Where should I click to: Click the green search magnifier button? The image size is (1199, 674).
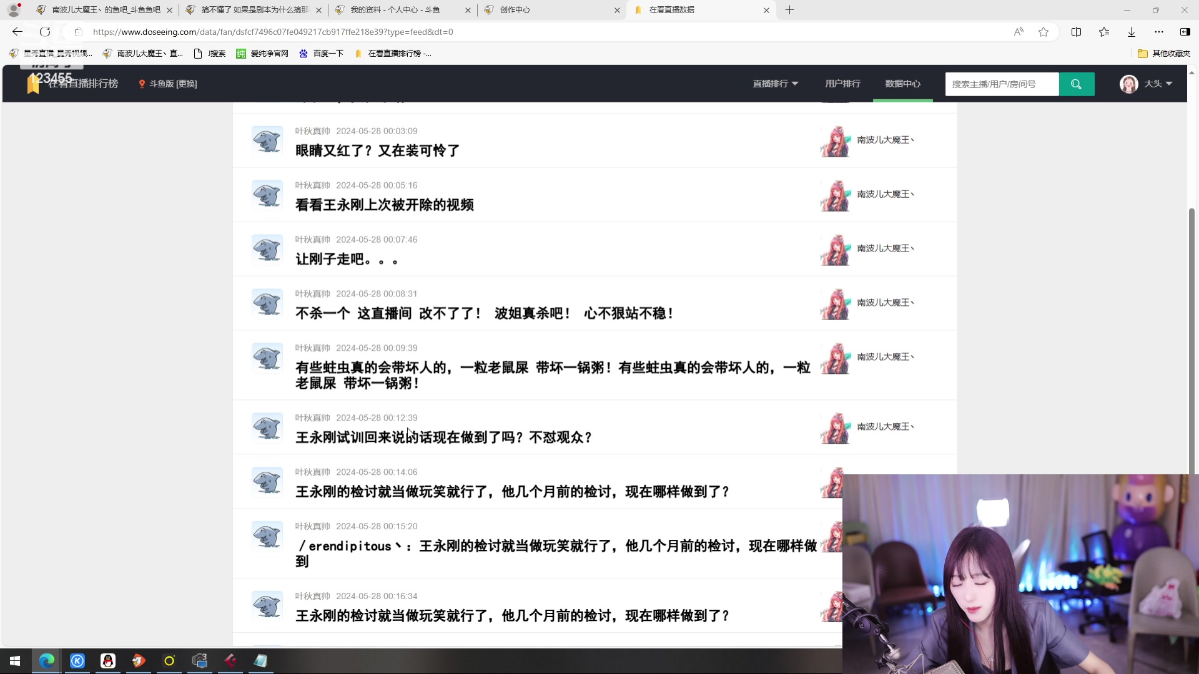1077,84
